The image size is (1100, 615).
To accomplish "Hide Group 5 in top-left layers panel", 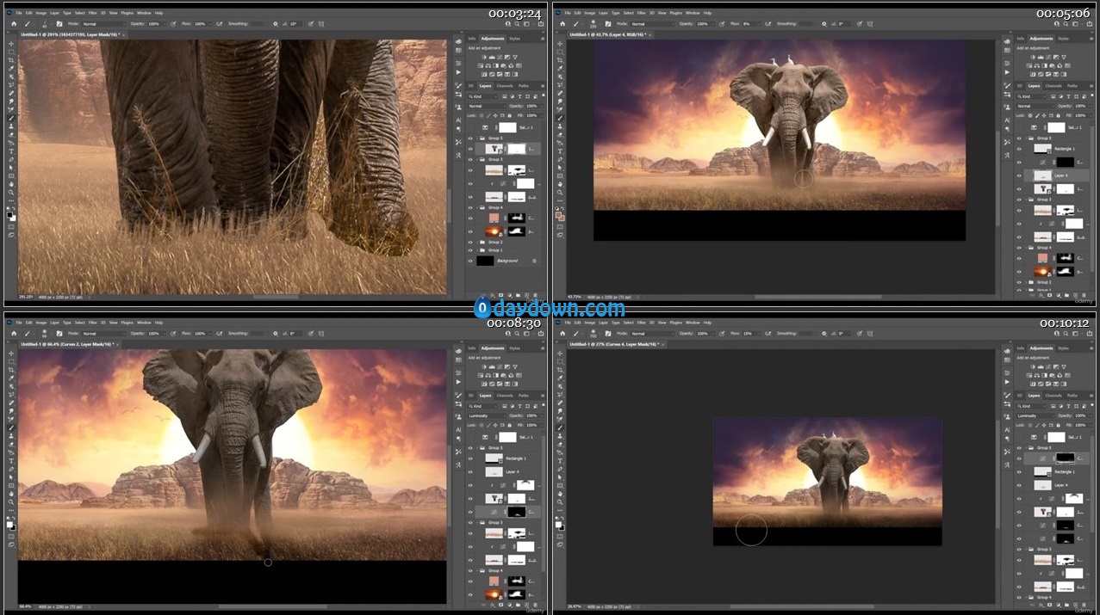I will (x=470, y=138).
